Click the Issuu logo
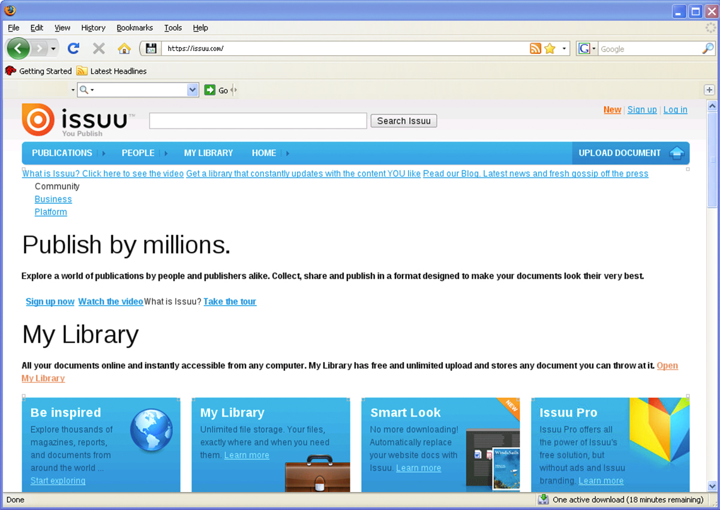Viewport: 720px width, 510px height. pos(79,120)
